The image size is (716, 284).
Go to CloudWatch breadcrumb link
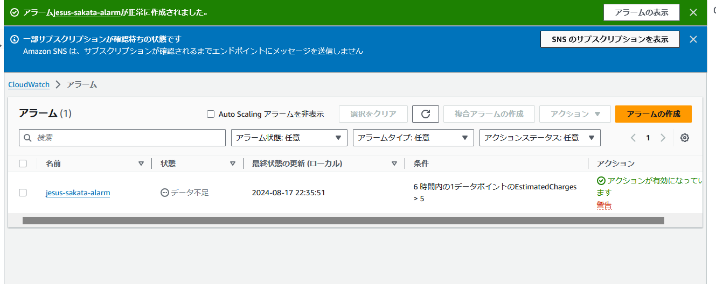[x=29, y=84]
